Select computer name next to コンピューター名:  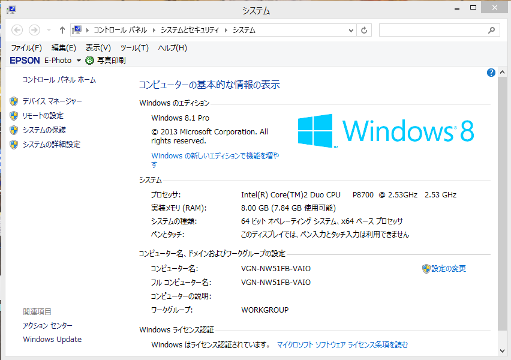[x=276, y=269]
